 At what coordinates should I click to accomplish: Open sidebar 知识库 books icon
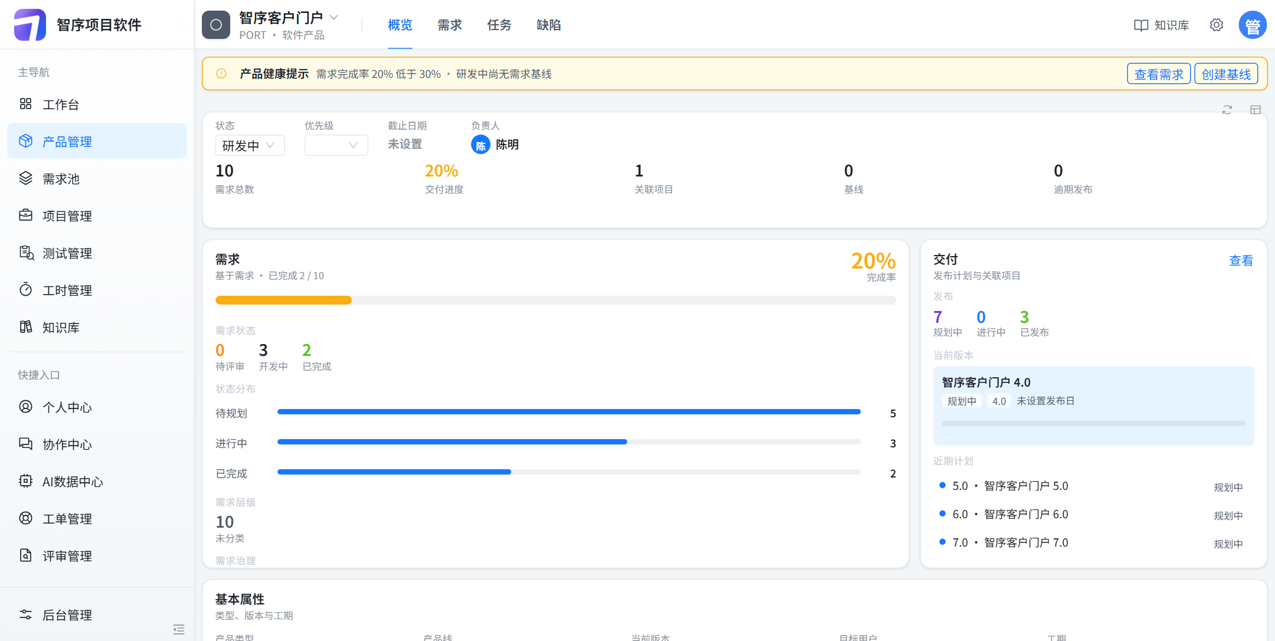click(25, 327)
